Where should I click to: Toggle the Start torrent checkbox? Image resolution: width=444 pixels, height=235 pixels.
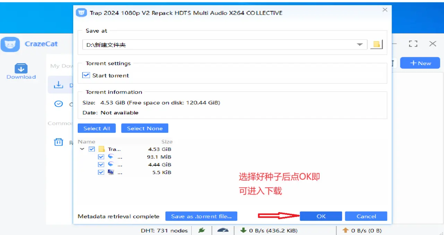[86, 75]
